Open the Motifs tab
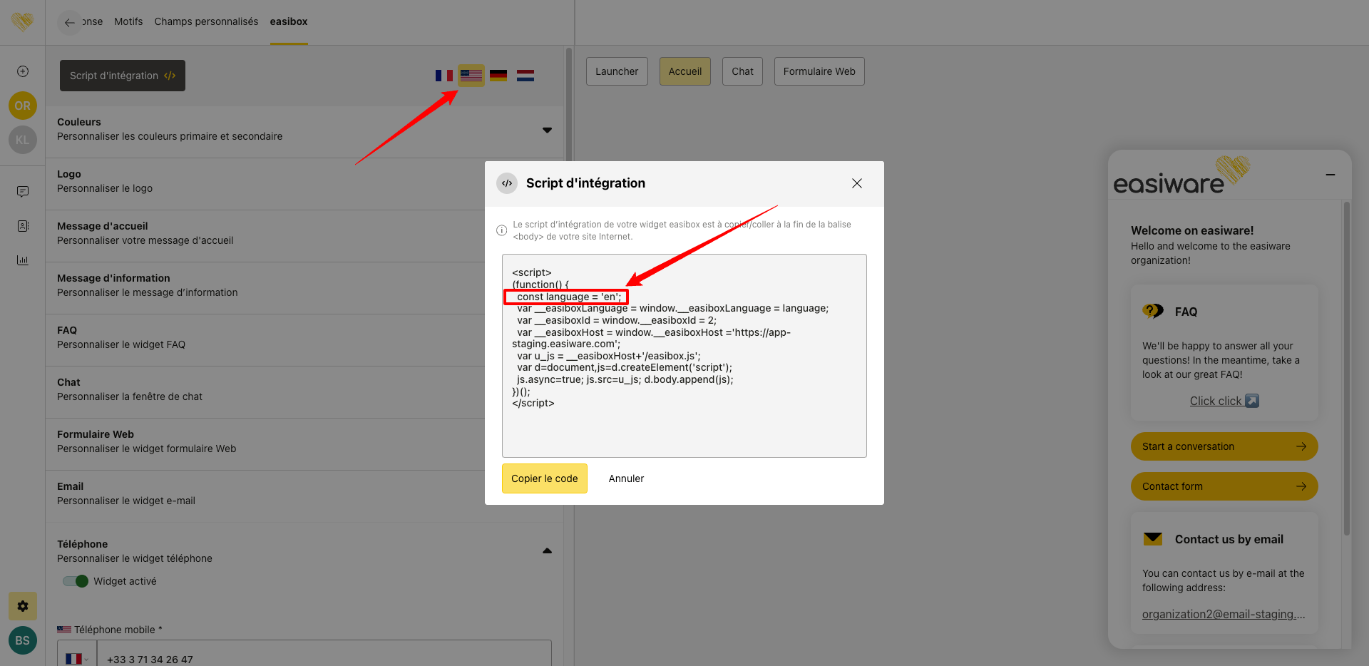 pos(128,21)
